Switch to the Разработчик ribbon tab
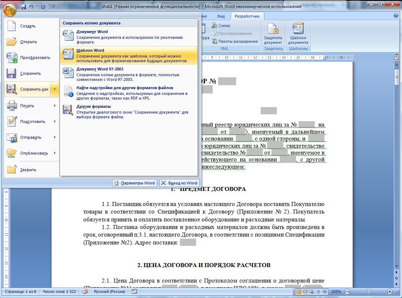 click(247, 16)
